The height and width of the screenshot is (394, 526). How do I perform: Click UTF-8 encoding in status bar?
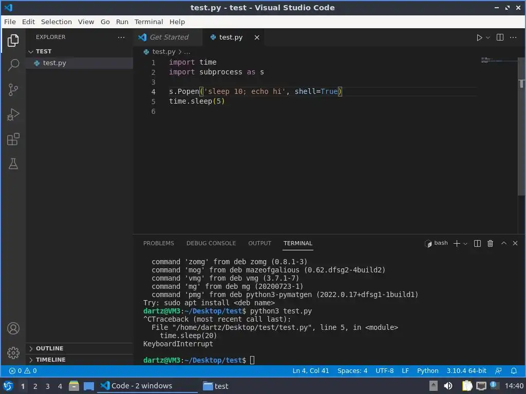384,371
